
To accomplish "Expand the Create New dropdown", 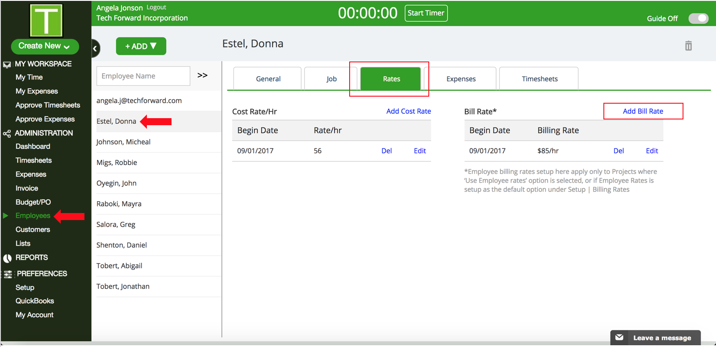I will tap(45, 46).
